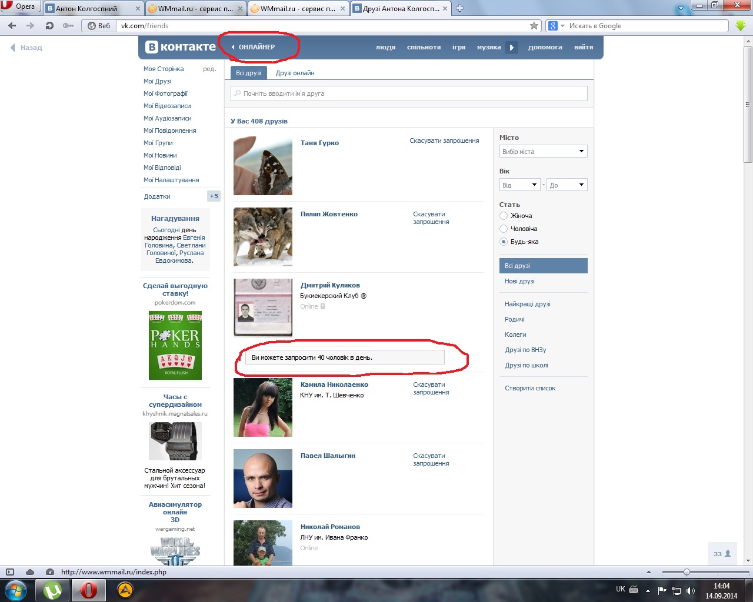The width and height of the screenshot is (753, 602).
Task: Click the password manager key icon
Action: 68,26
